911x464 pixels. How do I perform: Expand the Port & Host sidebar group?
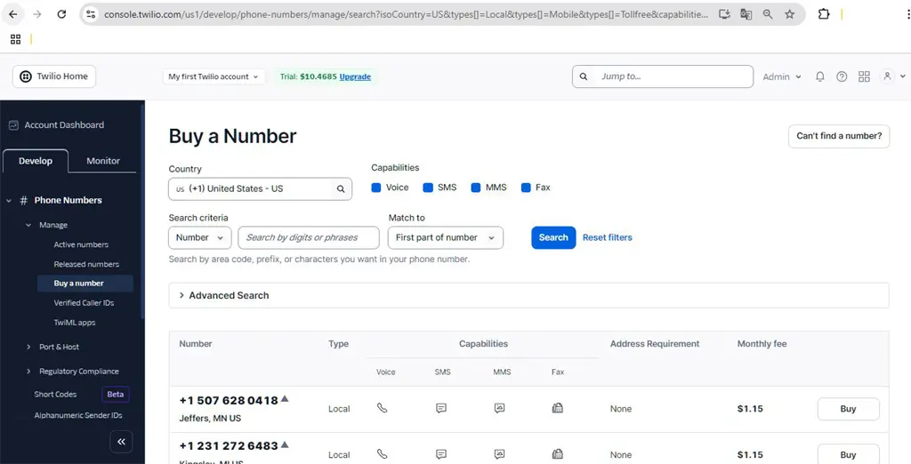click(x=28, y=348)
